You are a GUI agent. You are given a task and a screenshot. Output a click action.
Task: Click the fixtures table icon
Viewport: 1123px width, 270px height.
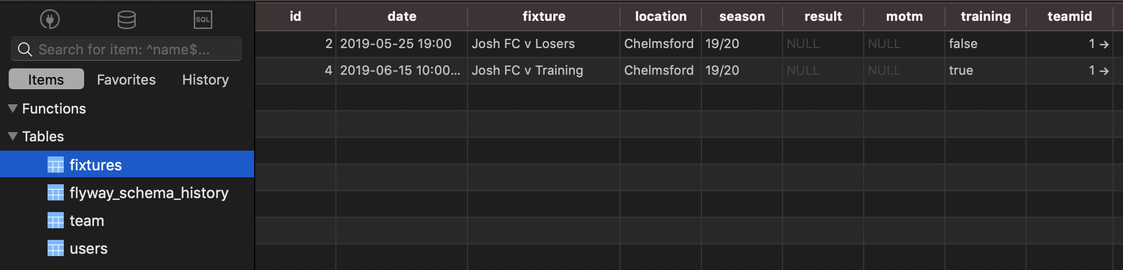point(56,165)
